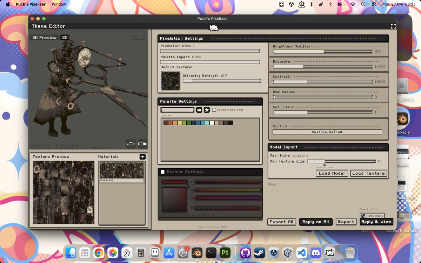Viewport: 421px width, 263px height.
Task: Adjust the Saturation slider
Action: click(323, 112)
